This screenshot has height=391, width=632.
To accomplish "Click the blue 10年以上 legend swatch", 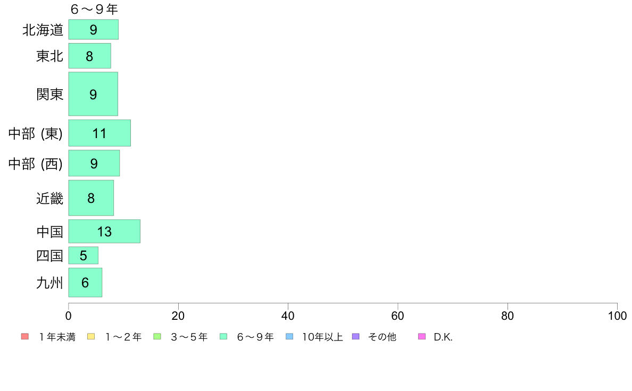I will [x=289, y=337].
